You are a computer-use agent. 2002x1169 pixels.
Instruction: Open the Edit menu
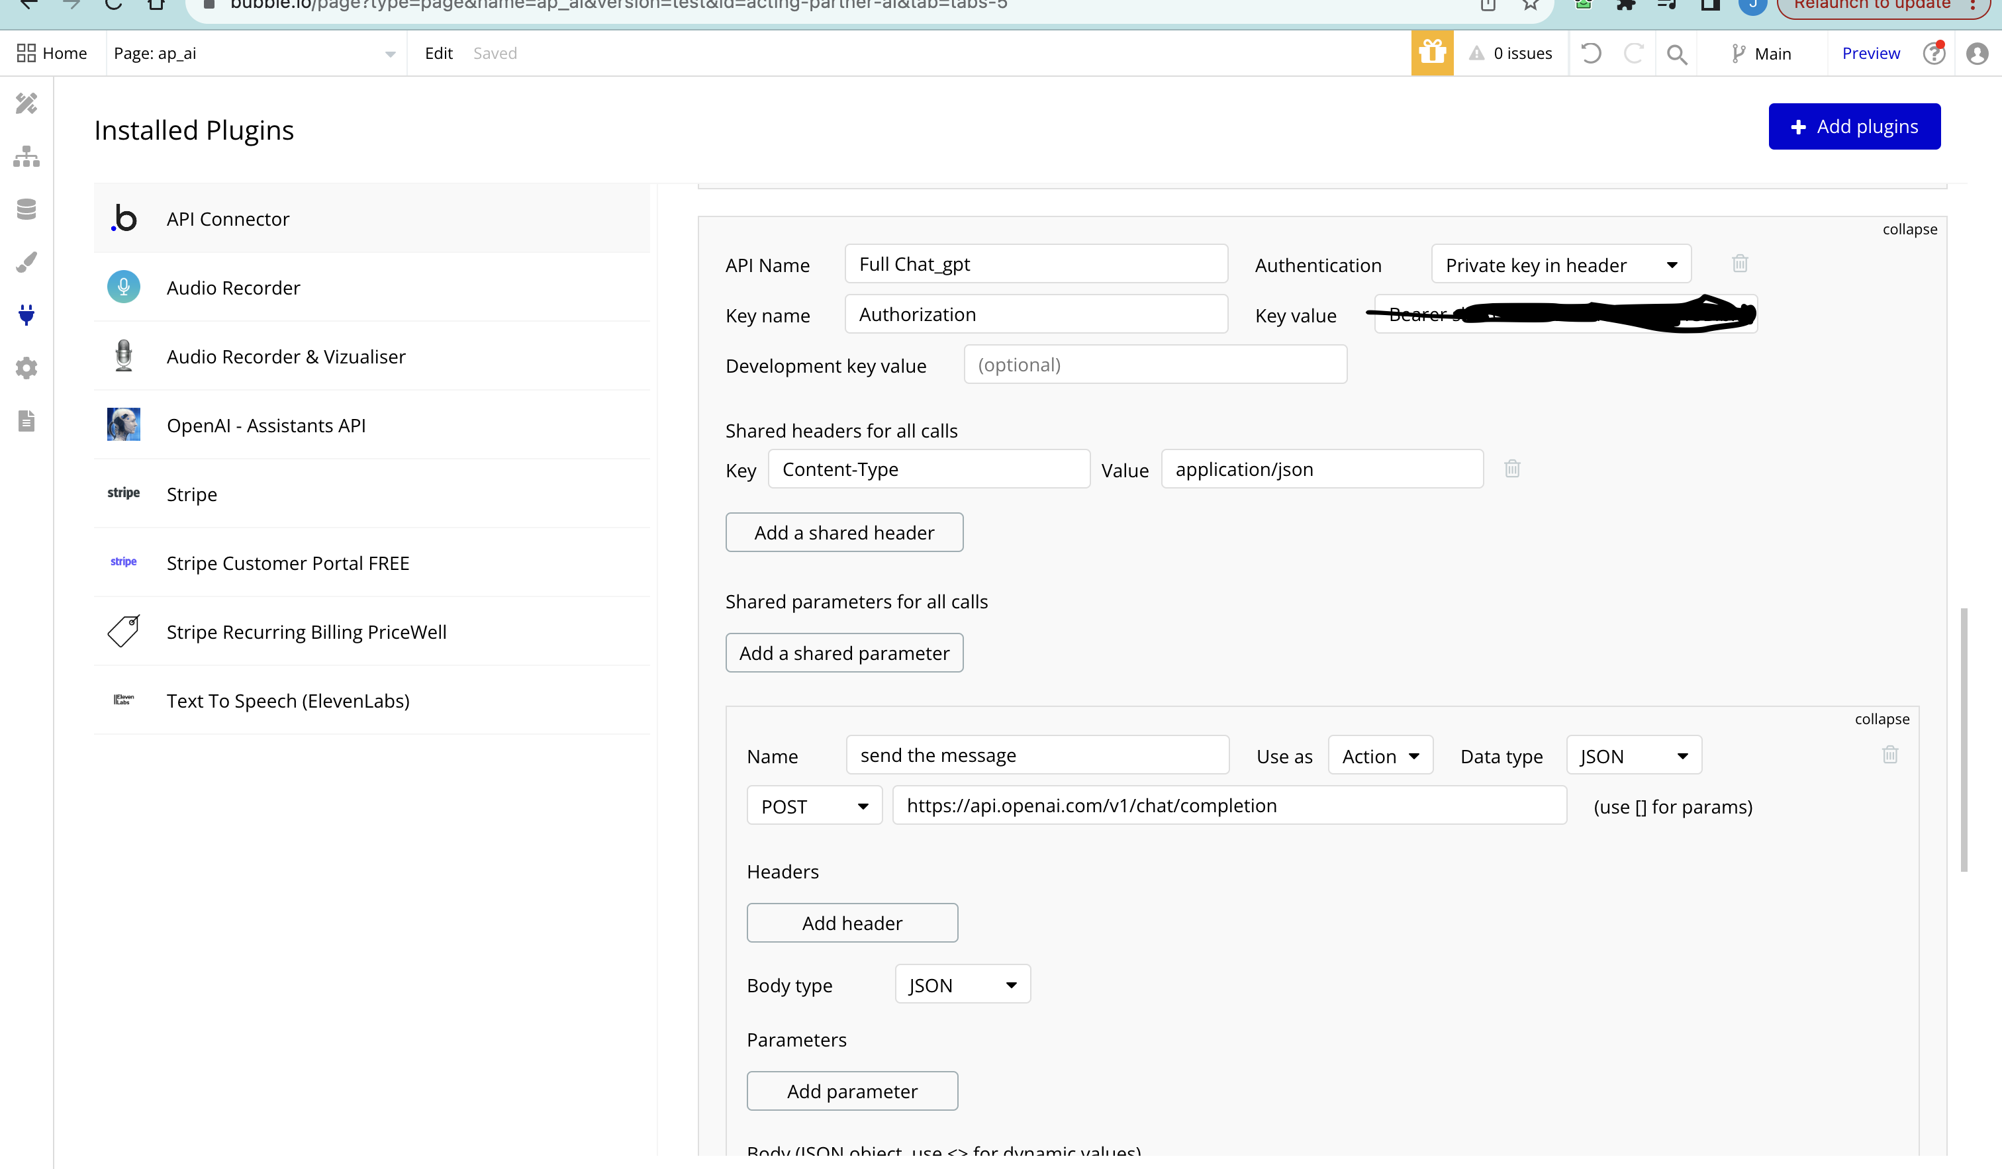[438, 53]
